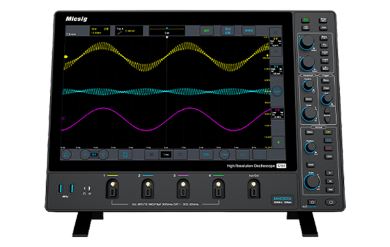This screenshot has width=390, height=247.
Task: Push the Horizontal Scale knob
Action: click(309, 114)
